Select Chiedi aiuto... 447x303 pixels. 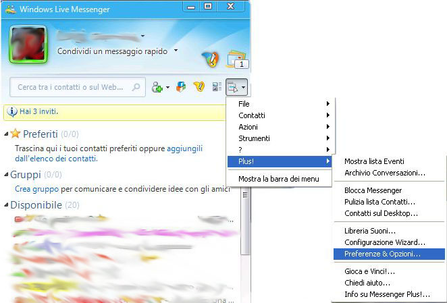[389, 283]
